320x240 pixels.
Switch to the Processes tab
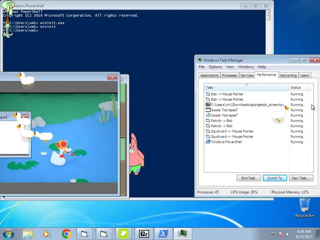229,75
